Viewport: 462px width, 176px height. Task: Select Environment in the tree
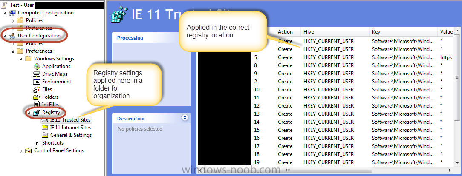tap(57, 82)
